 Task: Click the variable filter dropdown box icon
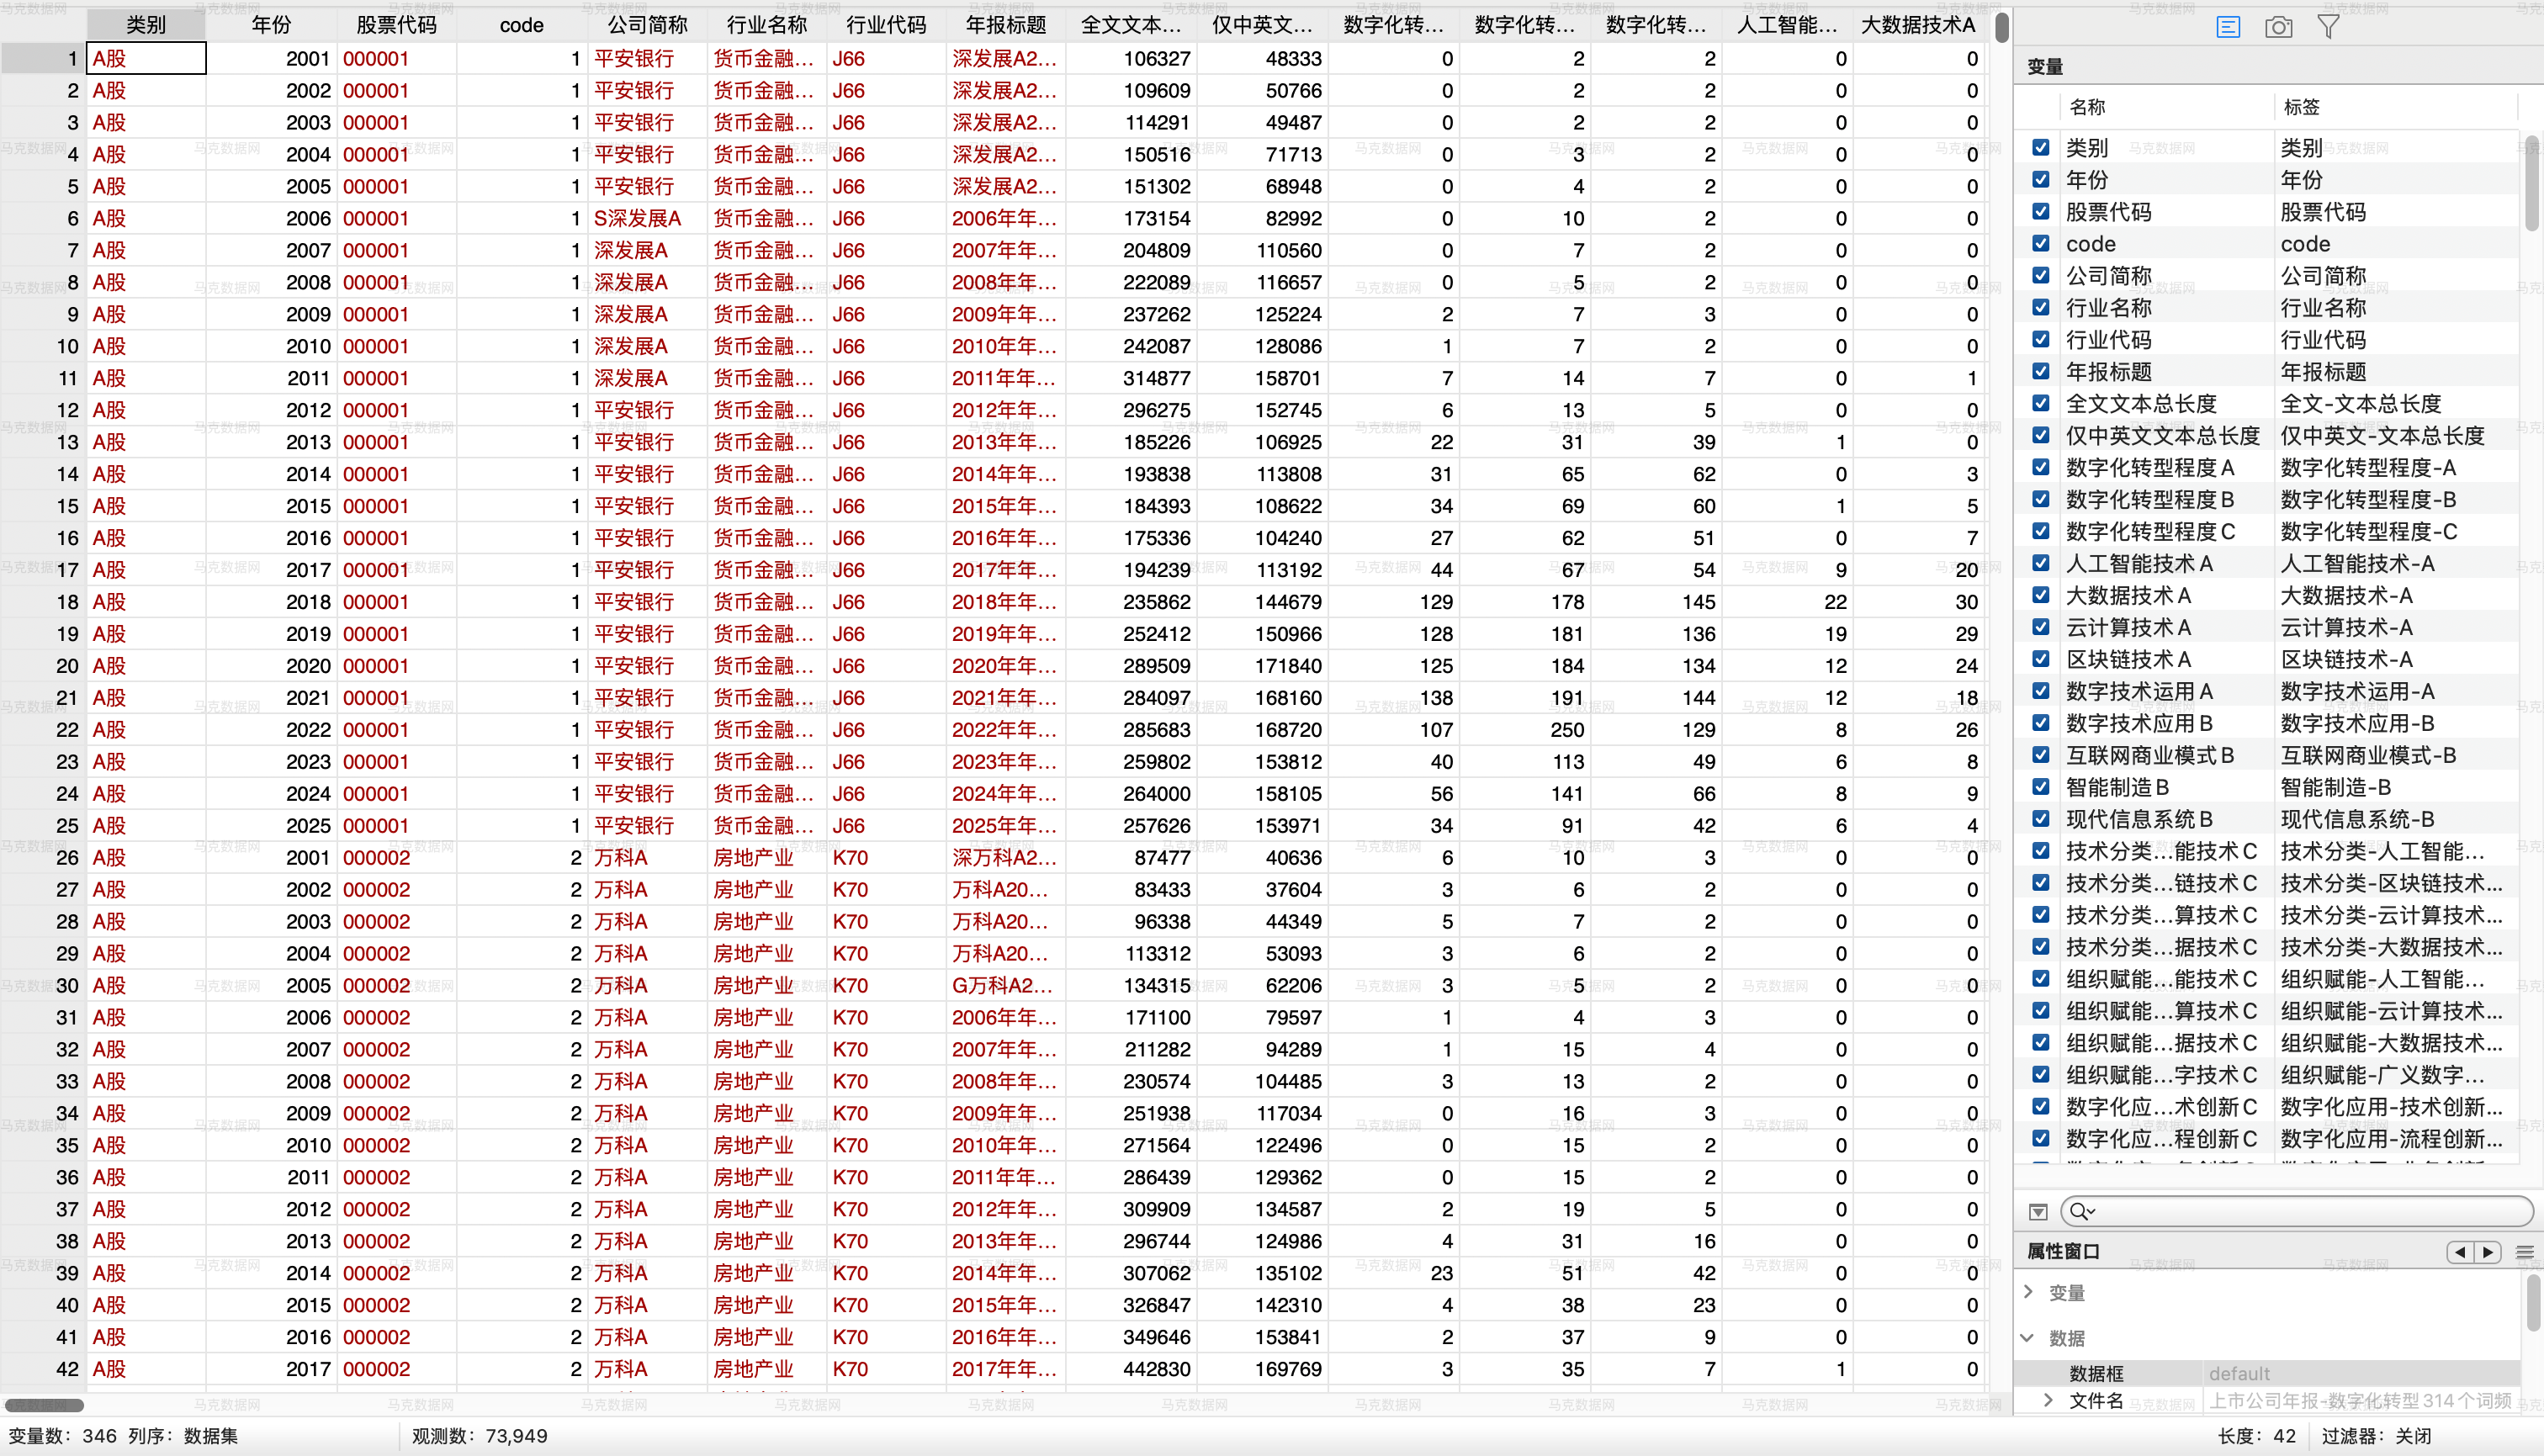pos(2038,1212)
